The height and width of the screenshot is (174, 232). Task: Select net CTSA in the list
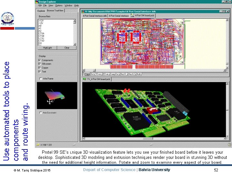tap(42, 33)
